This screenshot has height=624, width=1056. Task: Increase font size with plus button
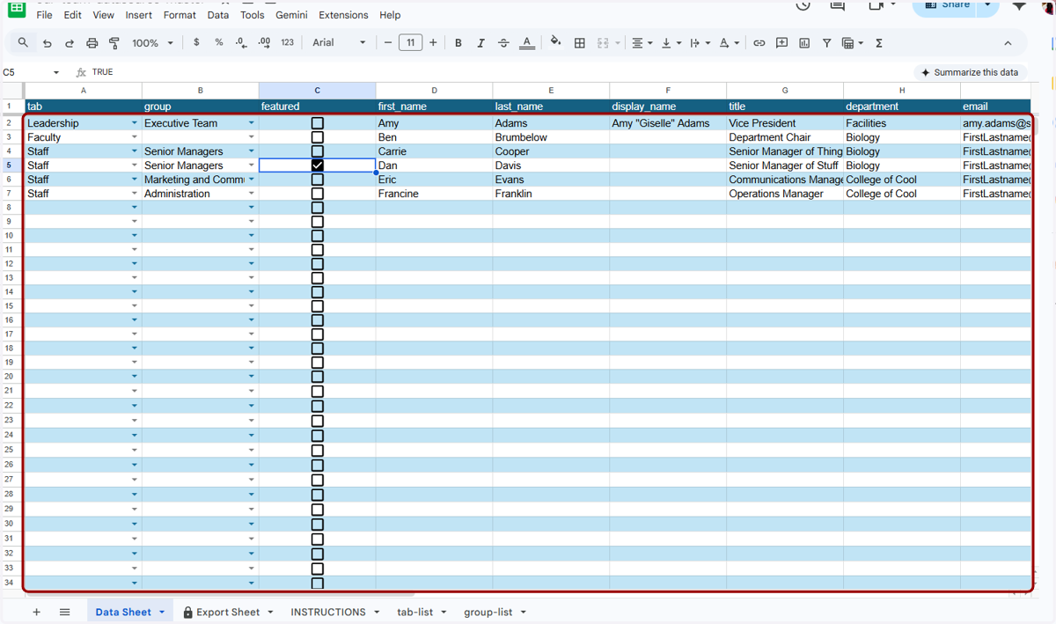[433, 42]
